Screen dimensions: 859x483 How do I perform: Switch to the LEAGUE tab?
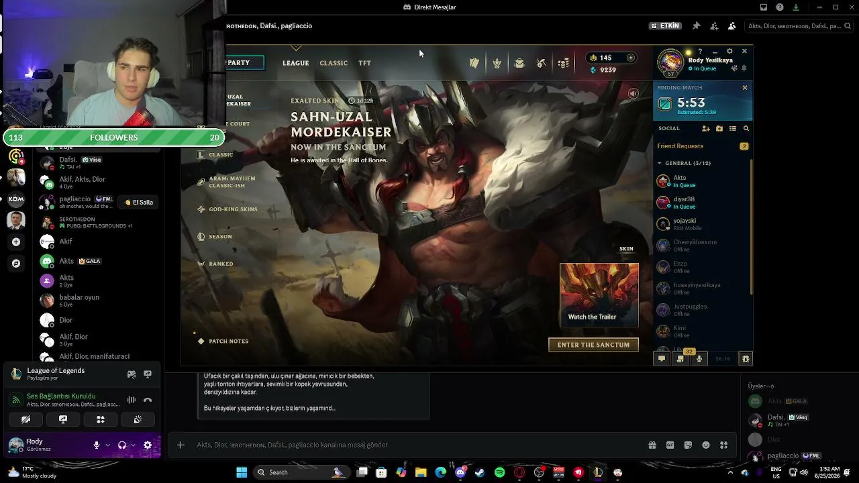pos(295,63)
